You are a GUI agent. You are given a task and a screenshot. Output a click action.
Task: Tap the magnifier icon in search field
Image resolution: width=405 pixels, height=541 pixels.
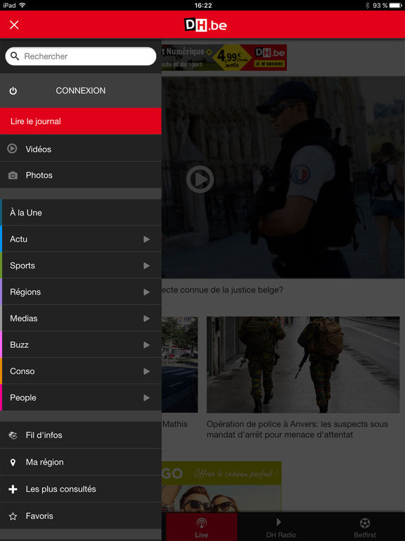point(15,56)
